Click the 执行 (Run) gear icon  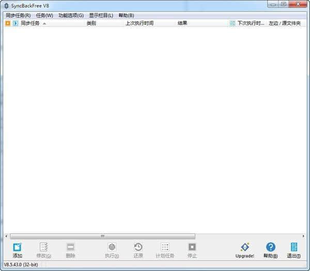point(112,247)
